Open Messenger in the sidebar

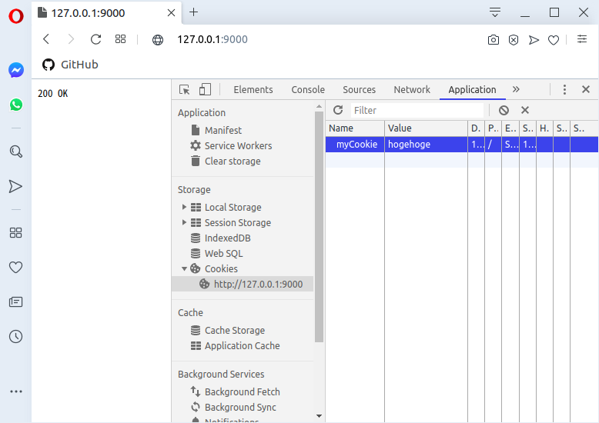coord(16,70)
